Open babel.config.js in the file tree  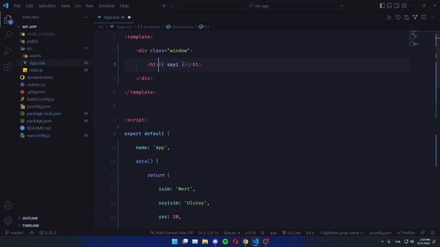coord(41,99)
